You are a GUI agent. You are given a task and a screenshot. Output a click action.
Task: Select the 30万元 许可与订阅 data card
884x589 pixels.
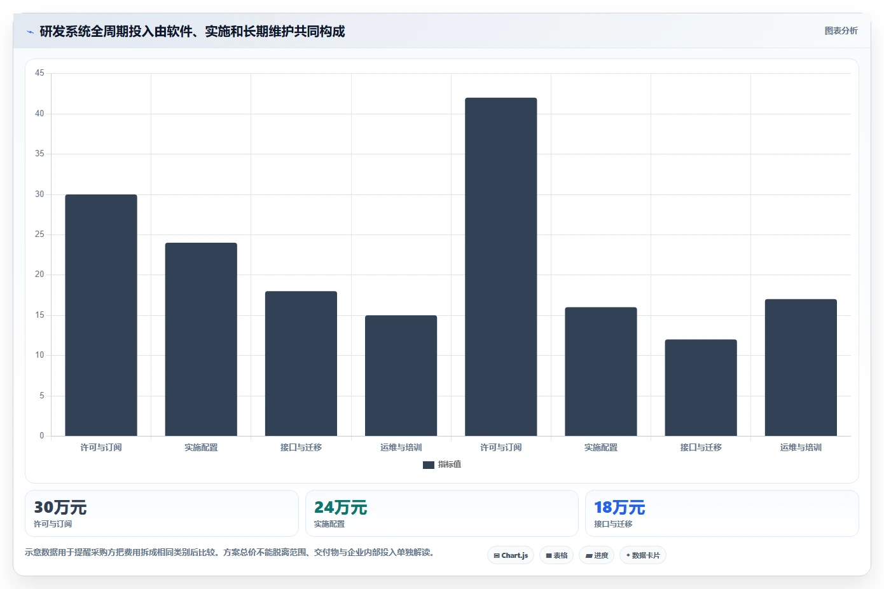[x=162, y=513]
